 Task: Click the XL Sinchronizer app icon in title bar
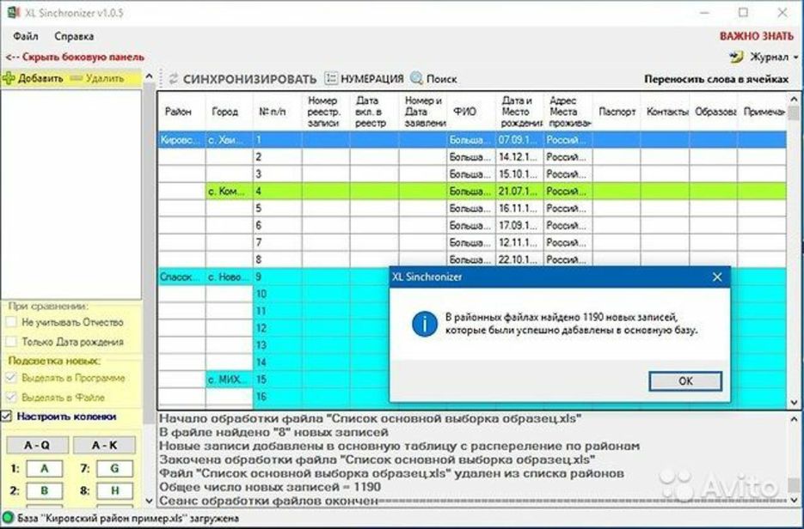14,12
